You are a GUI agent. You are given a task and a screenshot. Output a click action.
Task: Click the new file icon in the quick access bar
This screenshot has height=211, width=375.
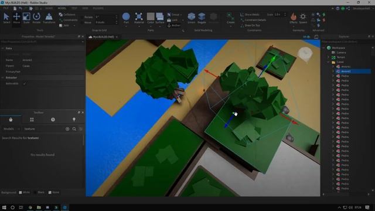(x=15, y=8)
